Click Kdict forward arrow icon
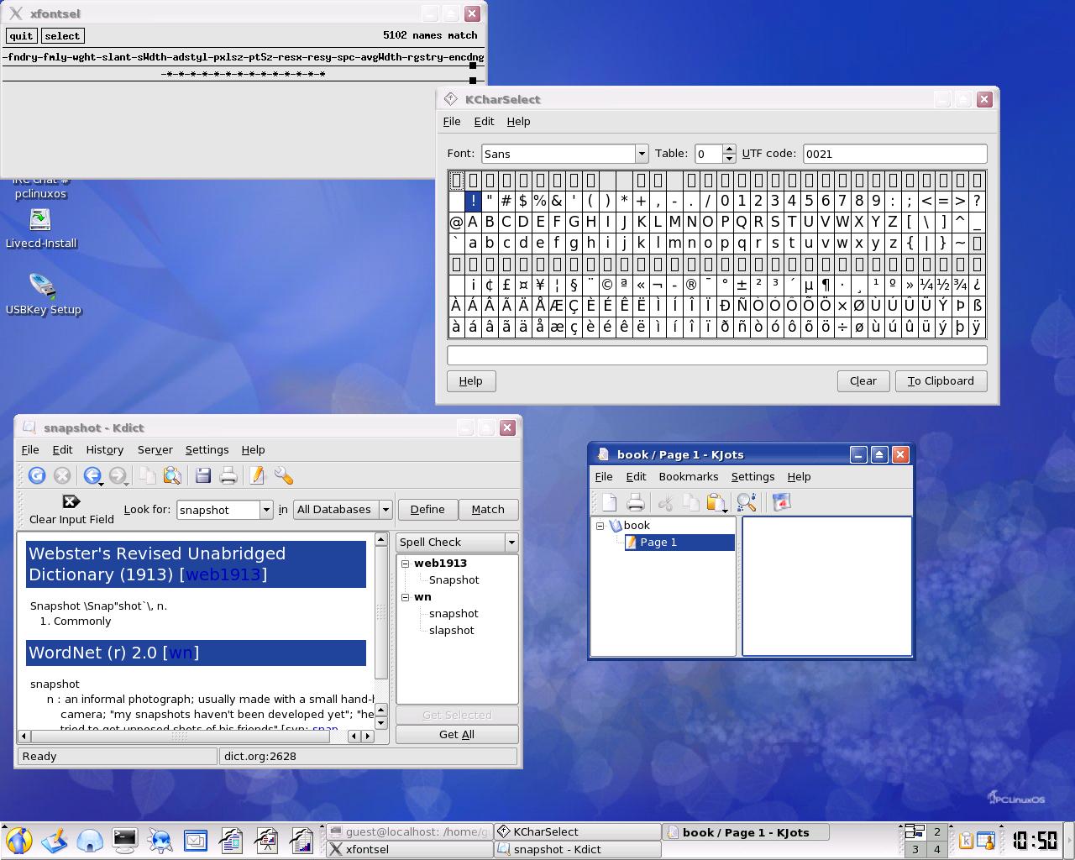This screenshot has height=860, width=1075. coord(118,476)
